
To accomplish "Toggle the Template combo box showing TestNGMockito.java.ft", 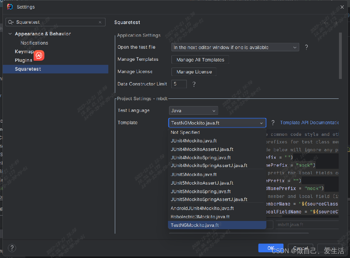I will pyautogui.click(x=217, y=123).
